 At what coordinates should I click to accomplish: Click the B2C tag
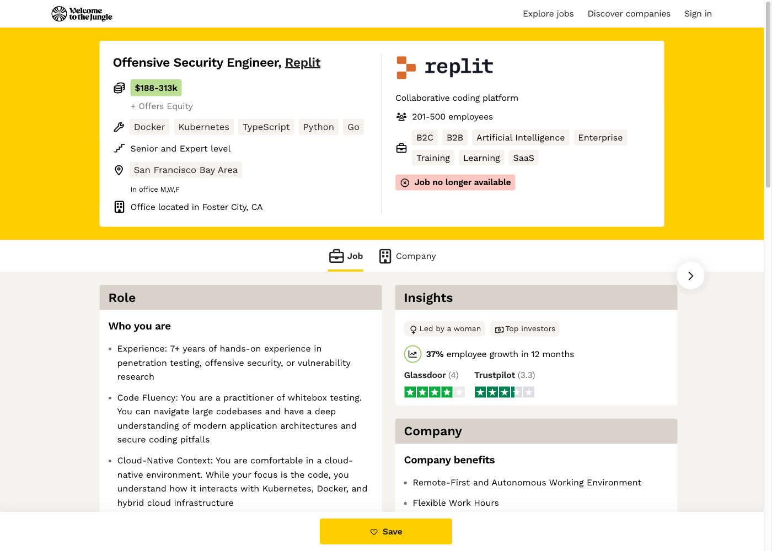[425, 138]
